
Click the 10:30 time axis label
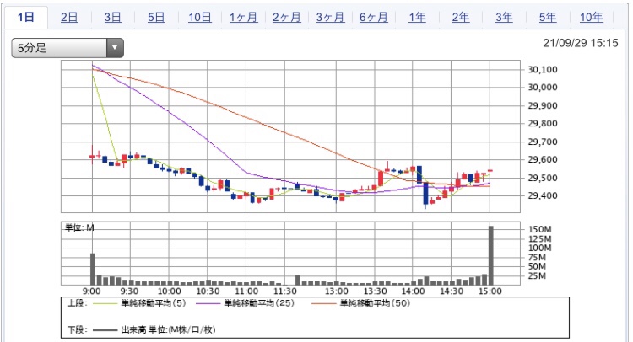click(208, 291)
